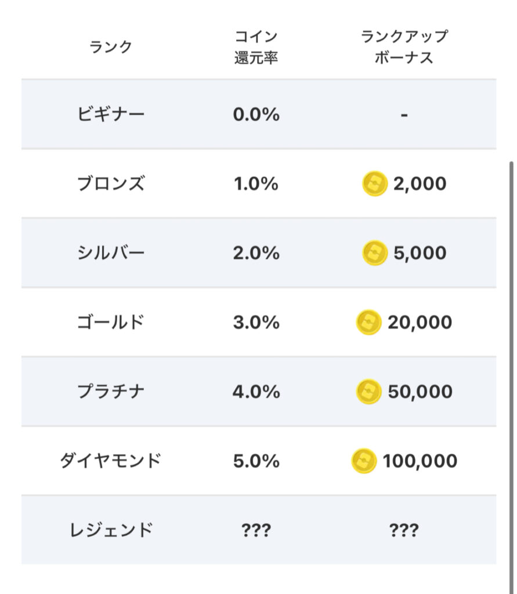Select the プラチナ rank label
The height and width of the screenshot is (594, 517).
point(111,392)
